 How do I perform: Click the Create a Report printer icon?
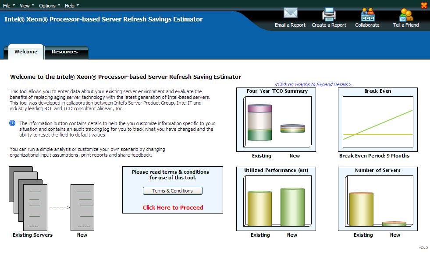(329, 14)
